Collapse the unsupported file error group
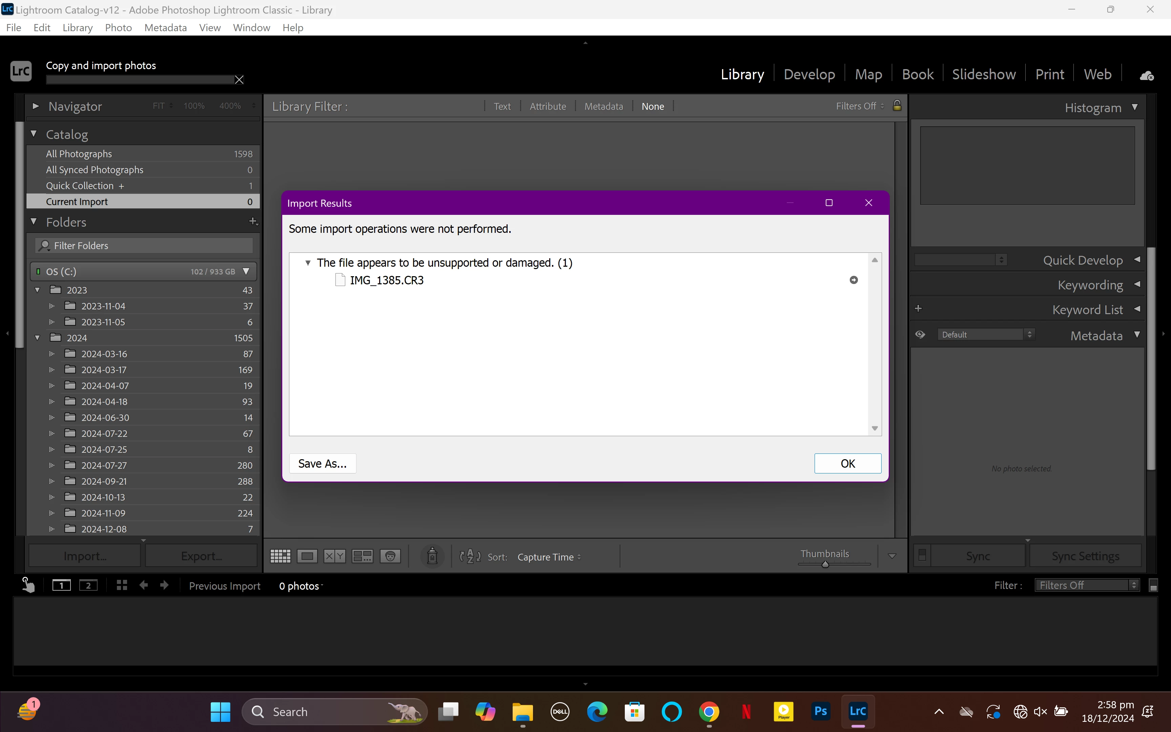Image resolution: width=1171 pixels, height=732 pixels. (308, 263)
